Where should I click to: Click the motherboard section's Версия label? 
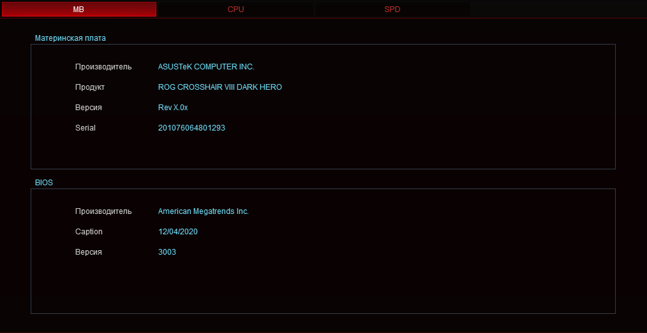(x=89, y=108)
